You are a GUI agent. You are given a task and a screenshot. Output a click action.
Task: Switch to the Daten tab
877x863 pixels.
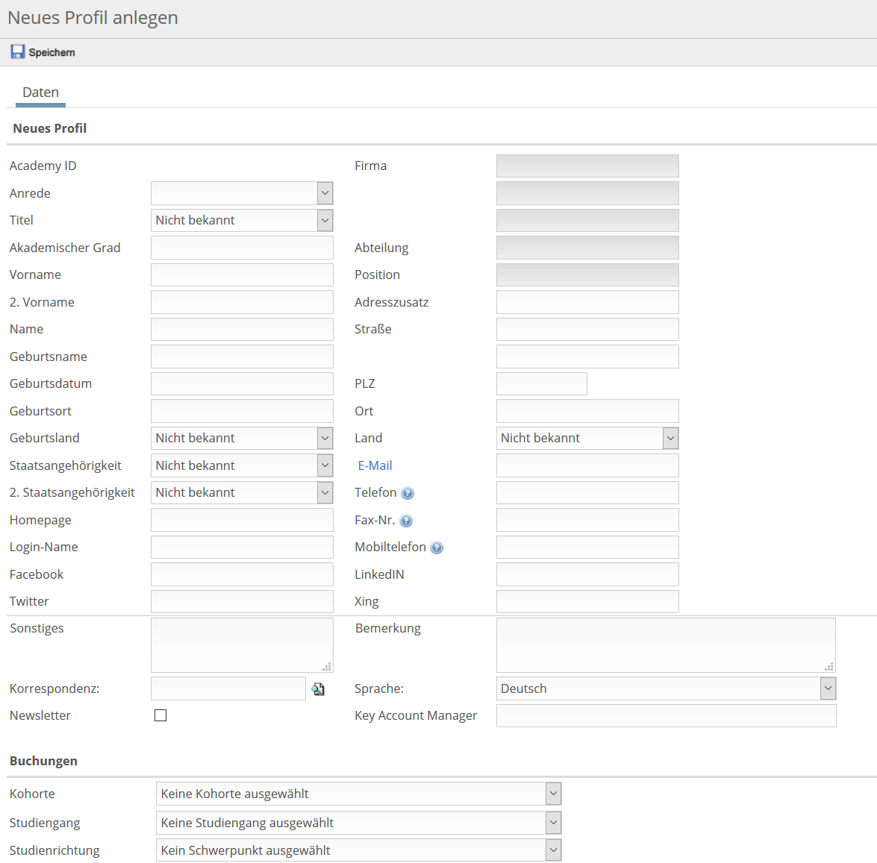40,92
